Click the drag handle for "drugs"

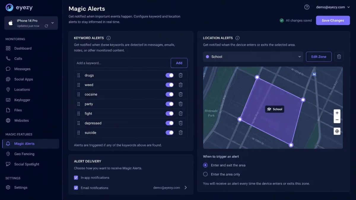(x=79, y=75)
